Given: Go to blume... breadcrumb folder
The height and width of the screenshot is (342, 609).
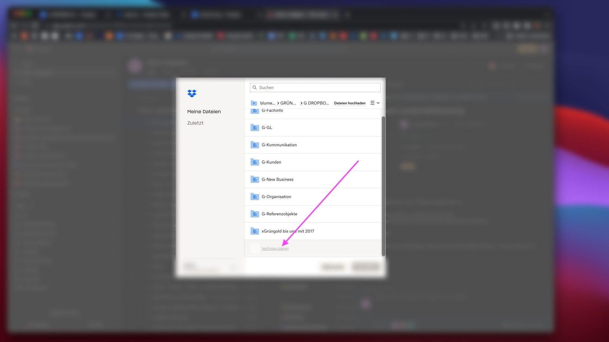Looking at the screenshot, I should (x=268, y=103).
